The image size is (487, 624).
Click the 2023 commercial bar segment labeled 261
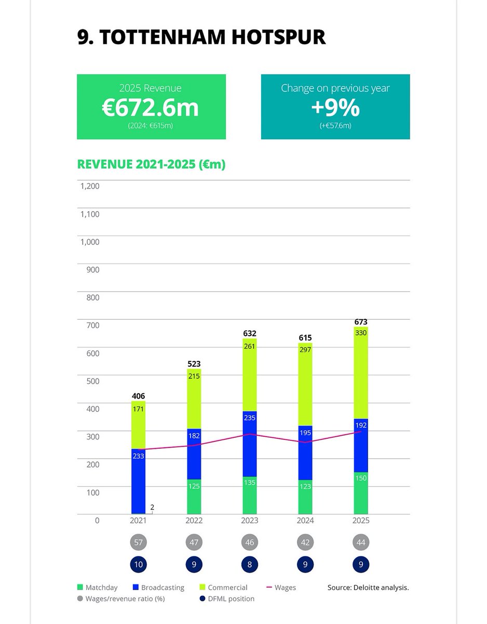click(x=250, y=375)
